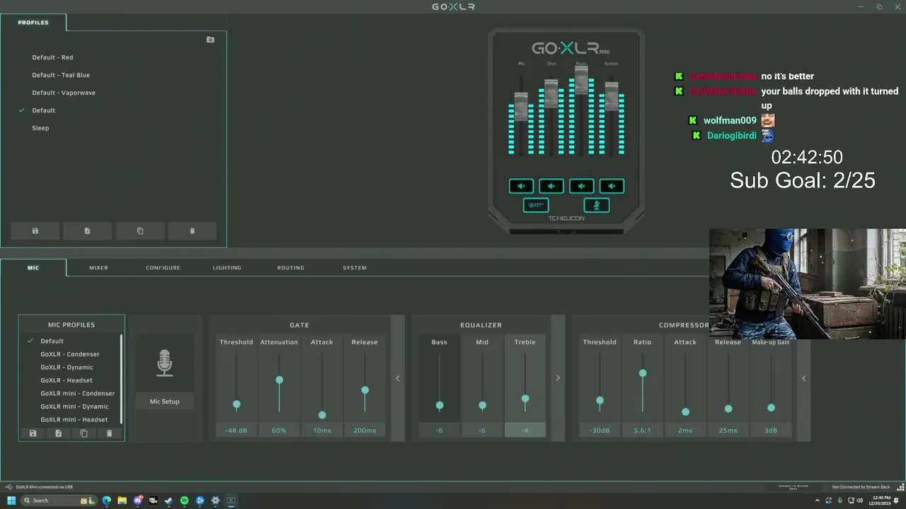This screenshot has height=509, width=906.
Task: Switch to the Routing tab
Action: point(291,268)
